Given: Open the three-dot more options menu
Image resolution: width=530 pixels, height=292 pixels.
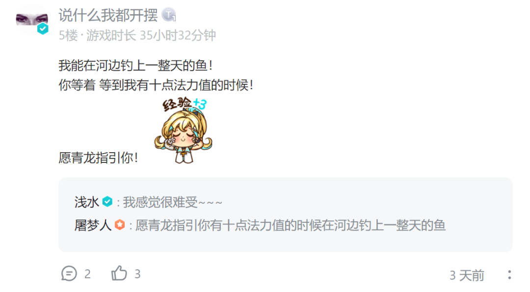Looking at the screenshot, I should (x=509, y=275).
